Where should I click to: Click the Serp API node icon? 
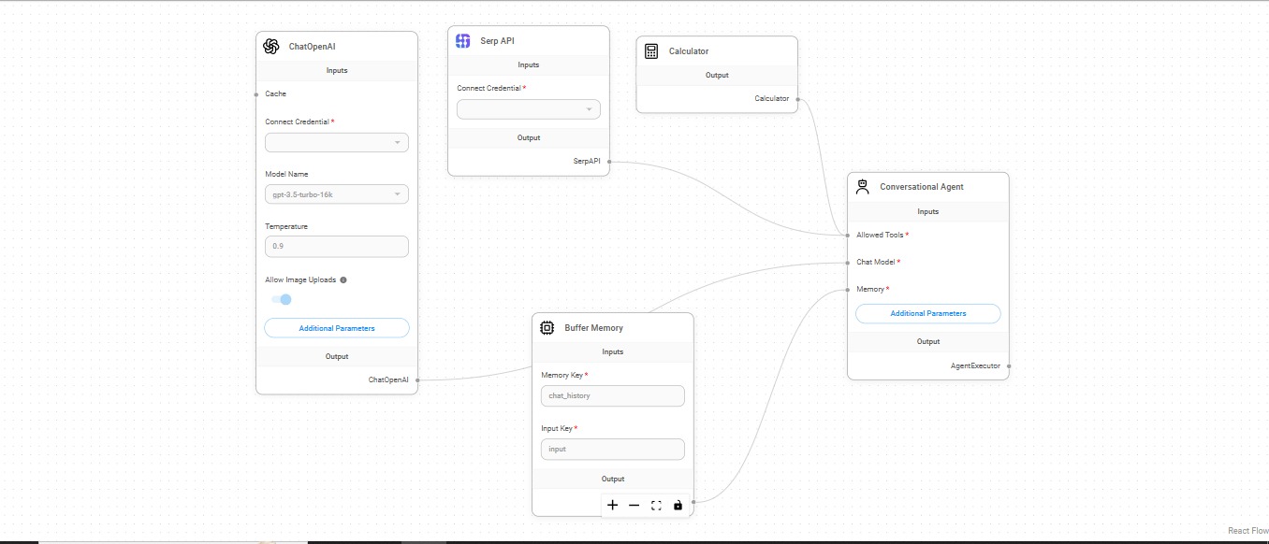point(462,41)
